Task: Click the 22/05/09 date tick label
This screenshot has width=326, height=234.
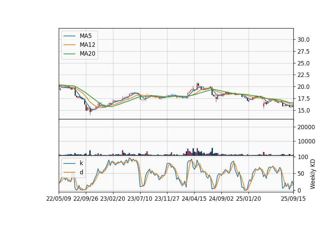Action: 59,199
